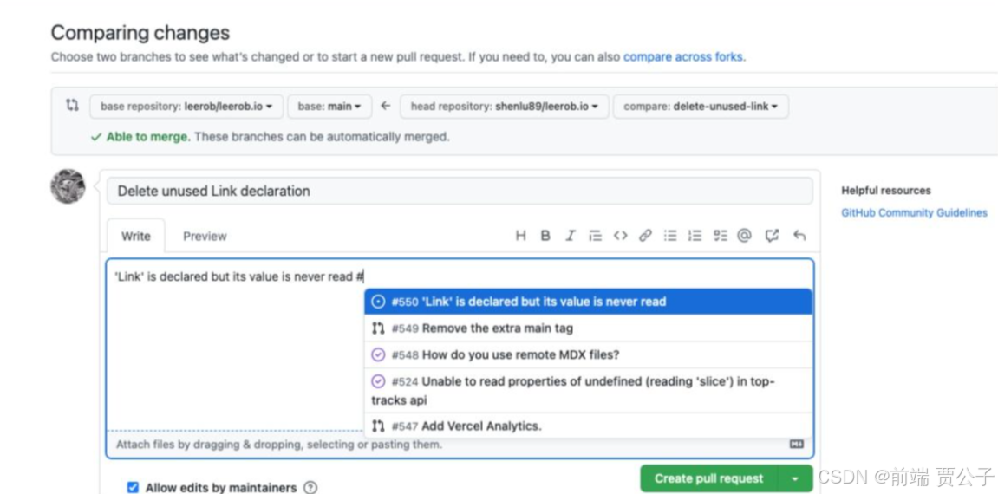Toggle Allow edits by maintainers checkbox
Image resolution: width=998 pixels, height=494 pixels.
(133, 488)
